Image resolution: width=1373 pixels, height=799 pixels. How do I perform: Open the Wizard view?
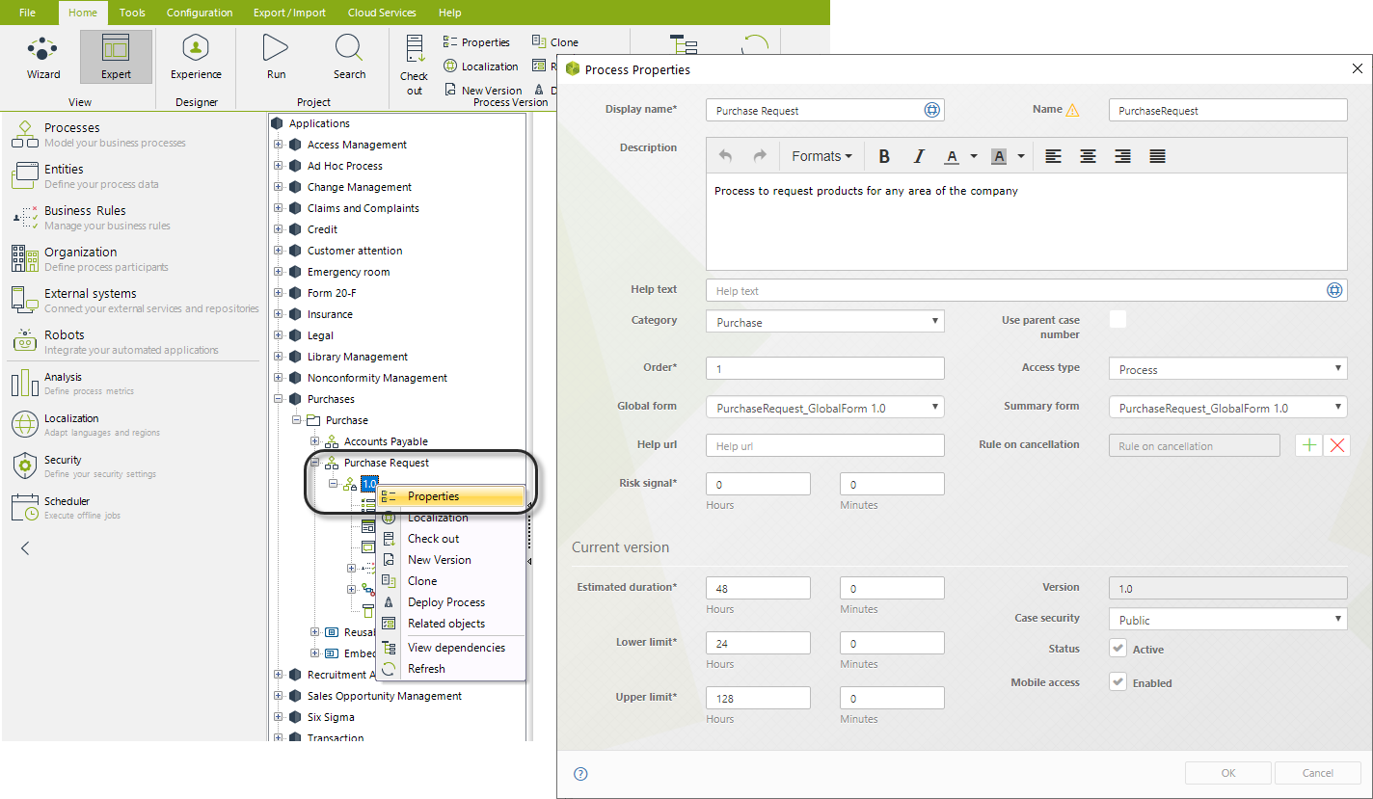tap(42, 57)
